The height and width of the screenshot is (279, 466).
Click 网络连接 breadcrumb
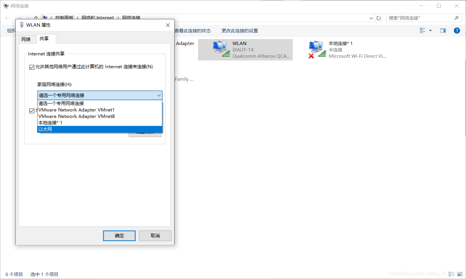pos(131,18)
